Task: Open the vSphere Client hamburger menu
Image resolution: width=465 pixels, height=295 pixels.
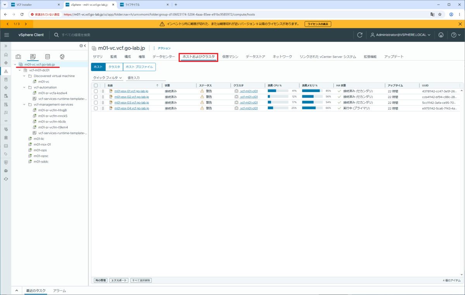Action: (x=6, y=35)
